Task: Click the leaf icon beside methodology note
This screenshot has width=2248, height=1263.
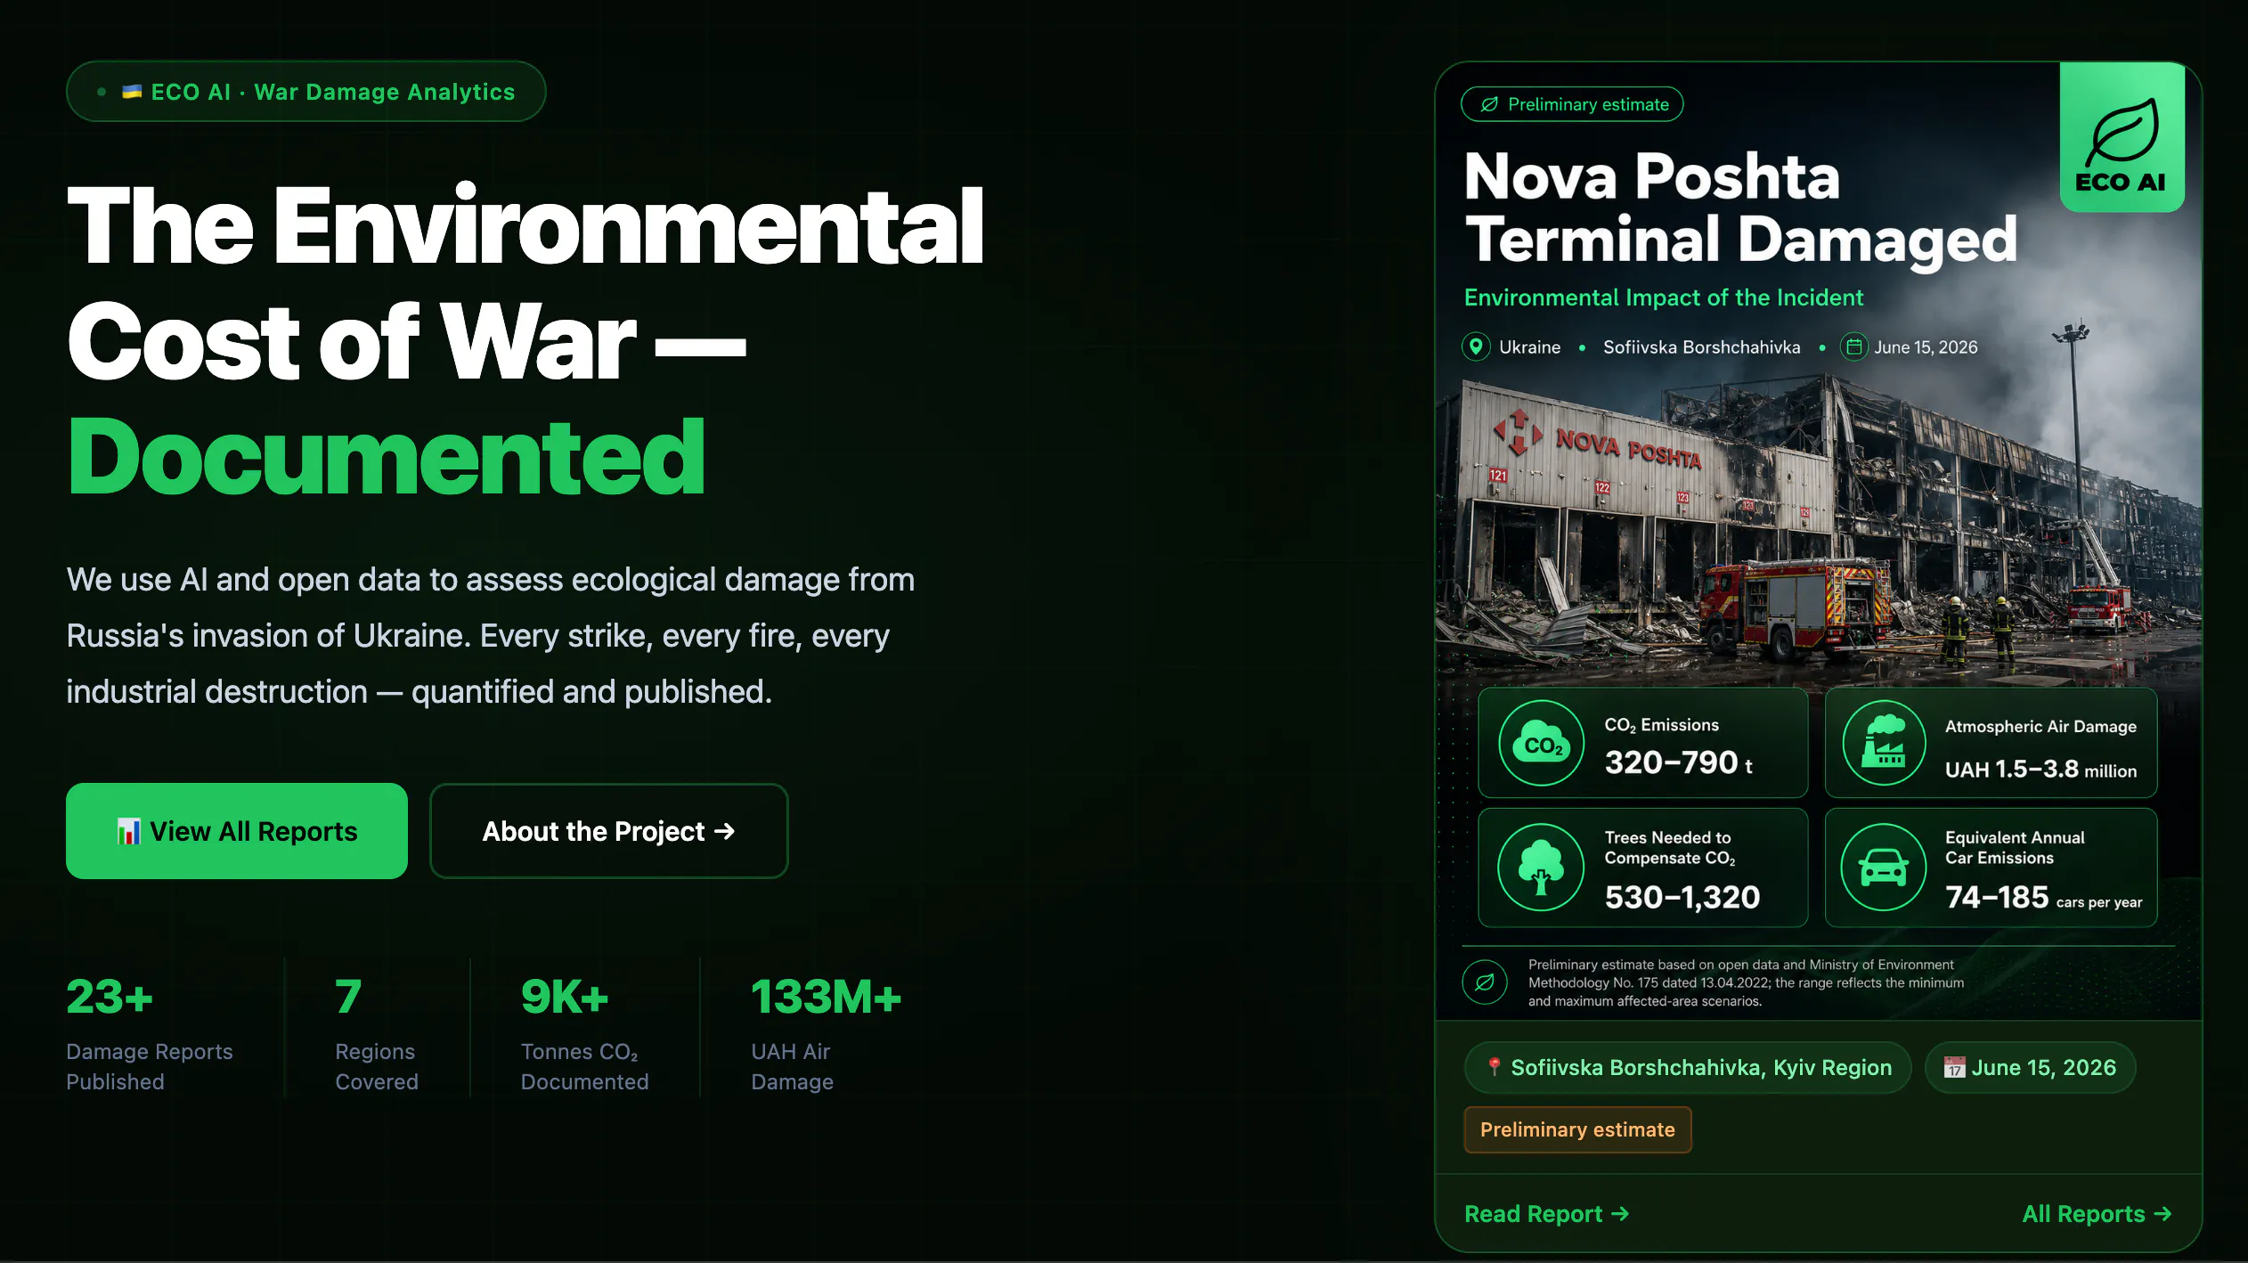Action: [x=1485, y=982]
